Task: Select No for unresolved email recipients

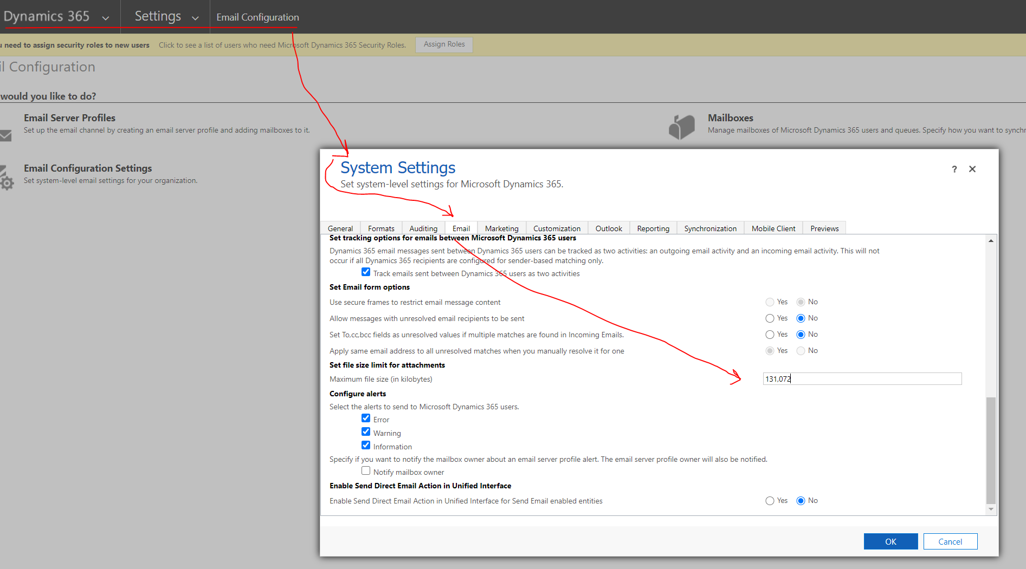Action: point(801,318)
